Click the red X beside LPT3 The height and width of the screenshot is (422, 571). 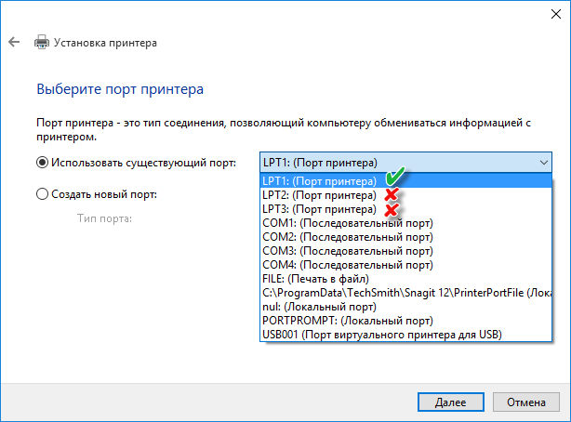pyautogui.click(x=392, y=209)
